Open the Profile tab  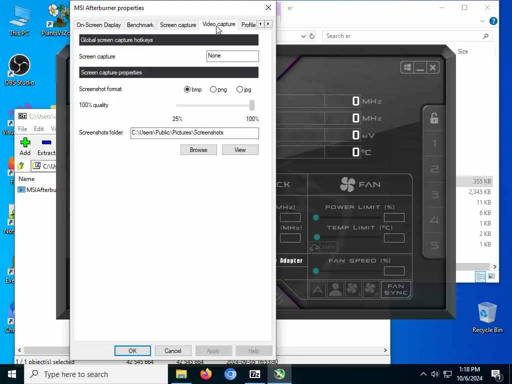click(x=248, y=25)
